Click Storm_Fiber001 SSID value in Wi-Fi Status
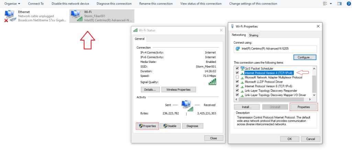The image size is (352, 159). click(x=206, y=66)
